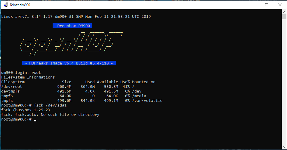The image size is (287, 150).
Task: Click the Linux armv7l kernel version line
Action: point(76,16)
